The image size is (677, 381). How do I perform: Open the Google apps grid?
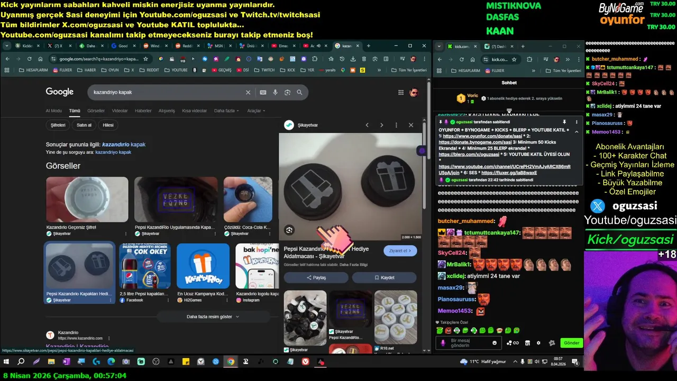tap(401, 93)
